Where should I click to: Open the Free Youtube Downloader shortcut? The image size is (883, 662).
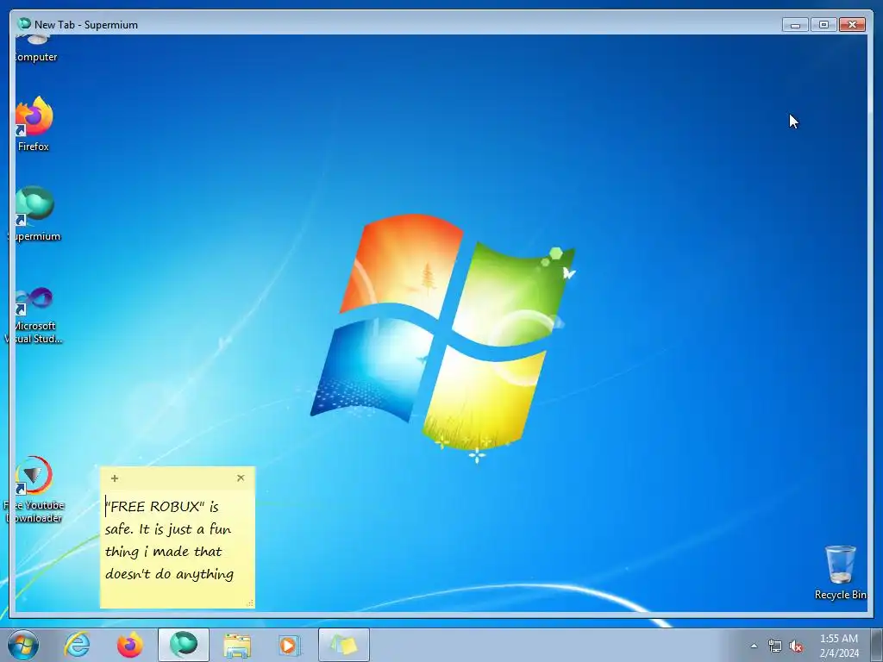tap(34, 489)
